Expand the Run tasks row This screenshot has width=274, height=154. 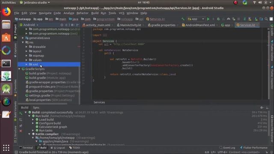33,130
